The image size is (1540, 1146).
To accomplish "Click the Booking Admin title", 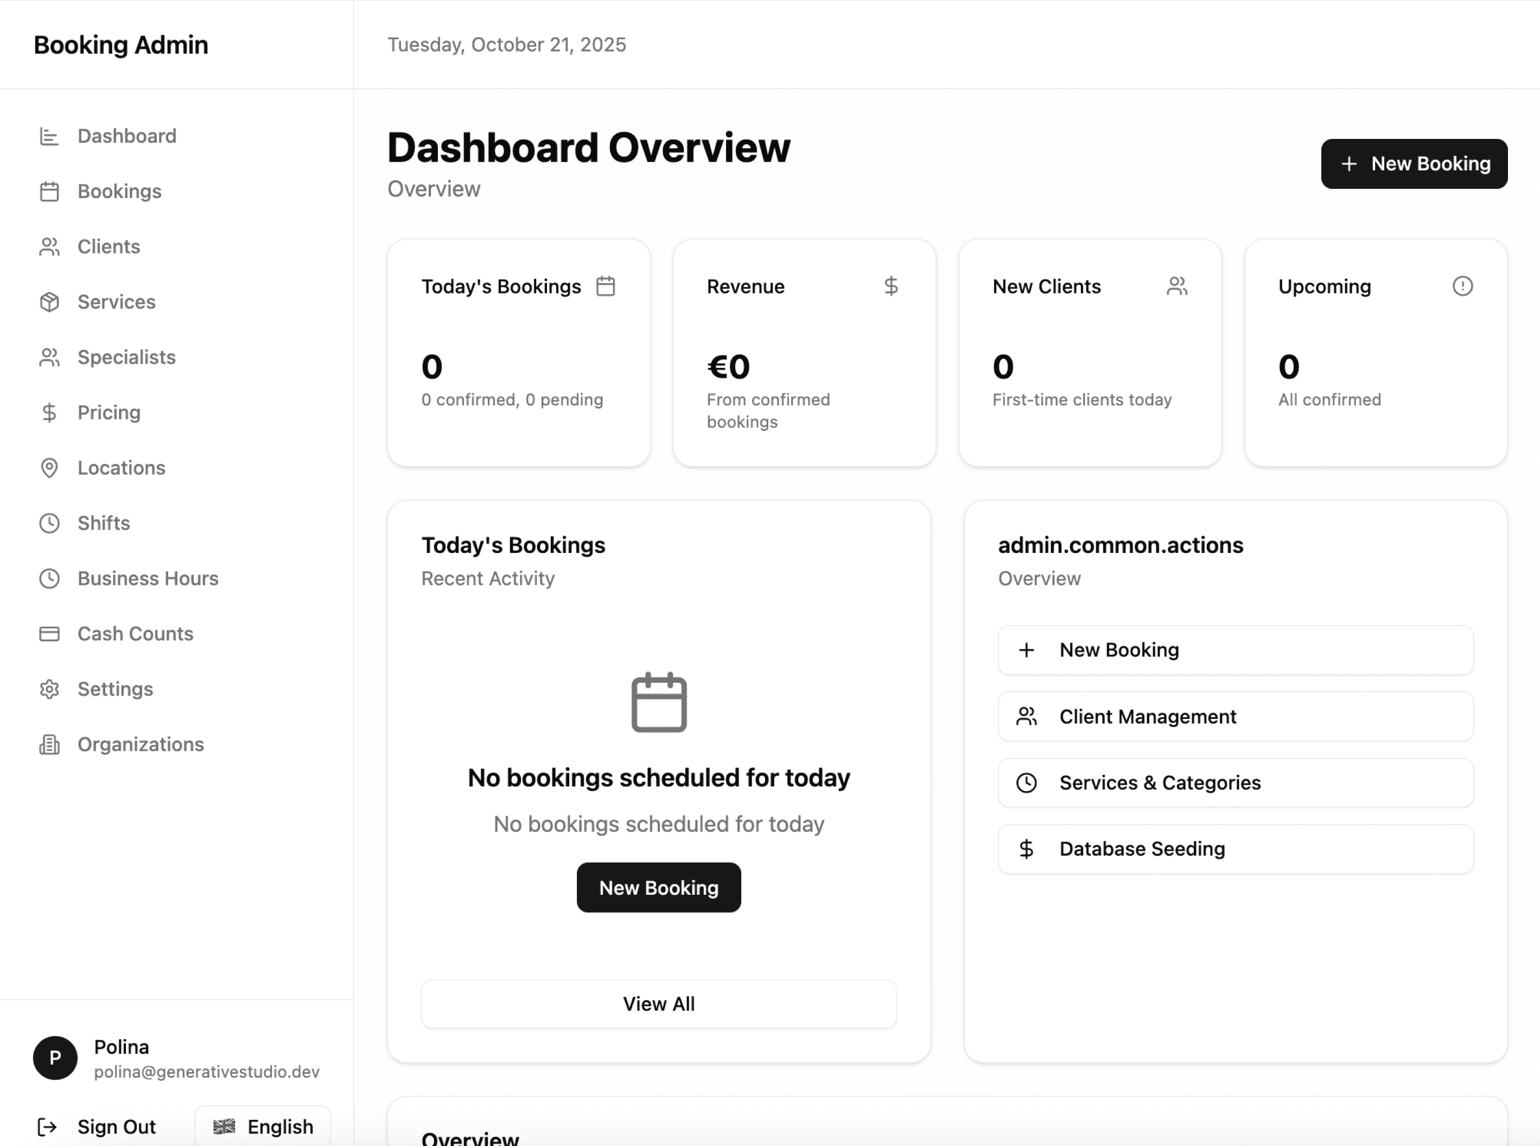I will [x=120, y=45].
